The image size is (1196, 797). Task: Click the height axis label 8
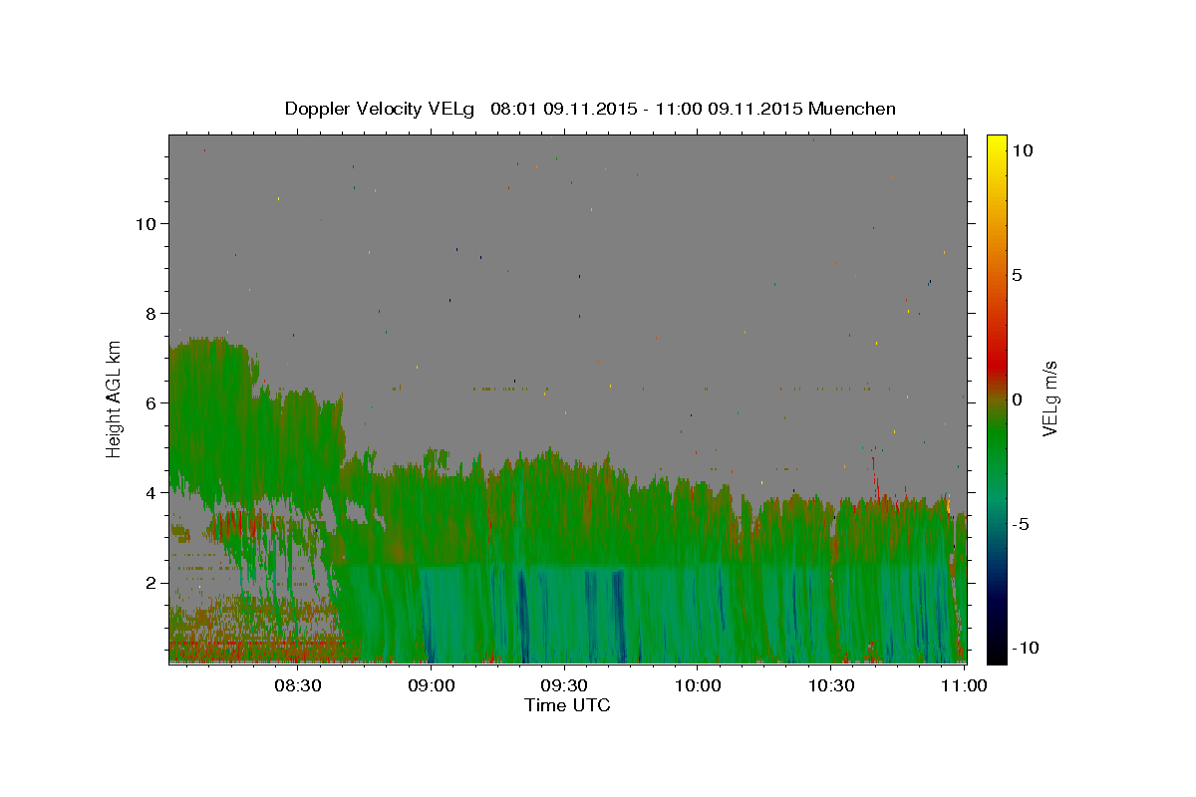pyautogui.click(x=152, y=314)
